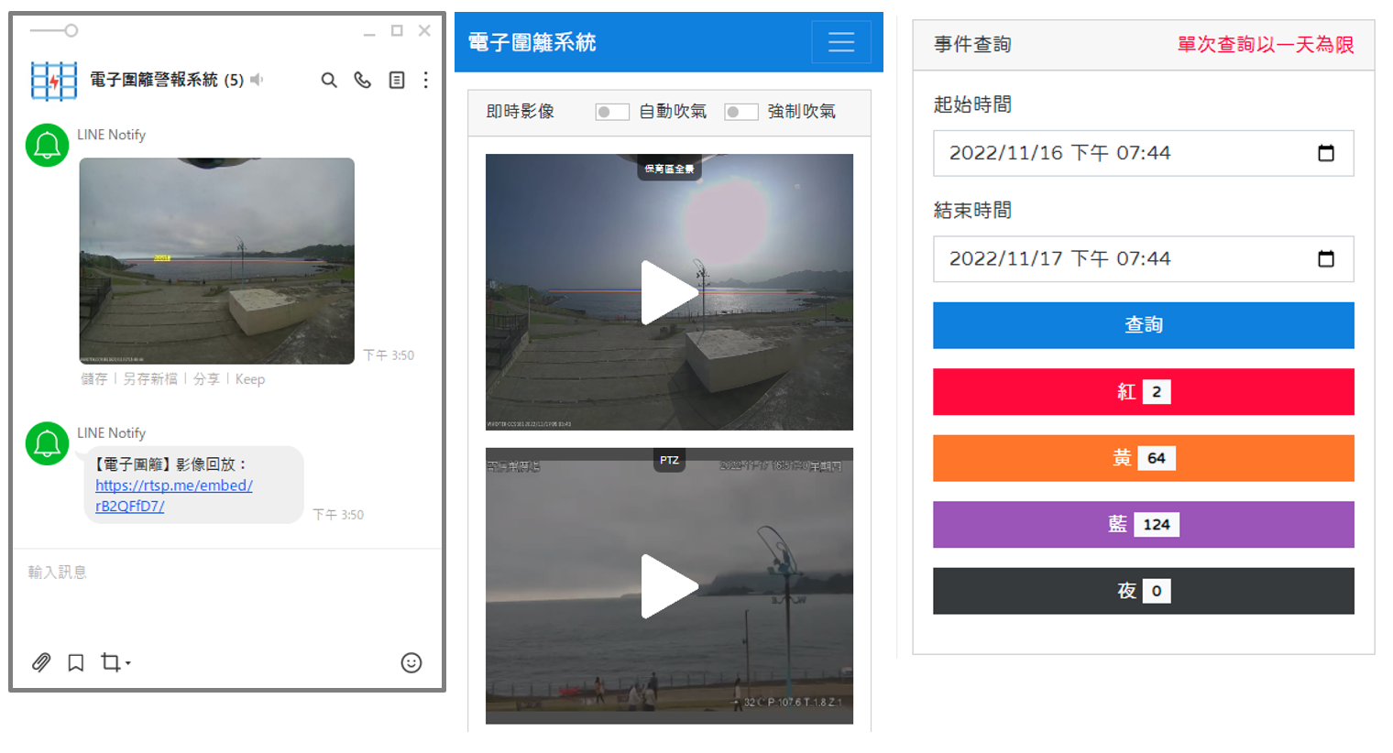This screenshot has height=753, width=1393.
Task: Click the paperclip attach file icon
Action: click(41, 662)
